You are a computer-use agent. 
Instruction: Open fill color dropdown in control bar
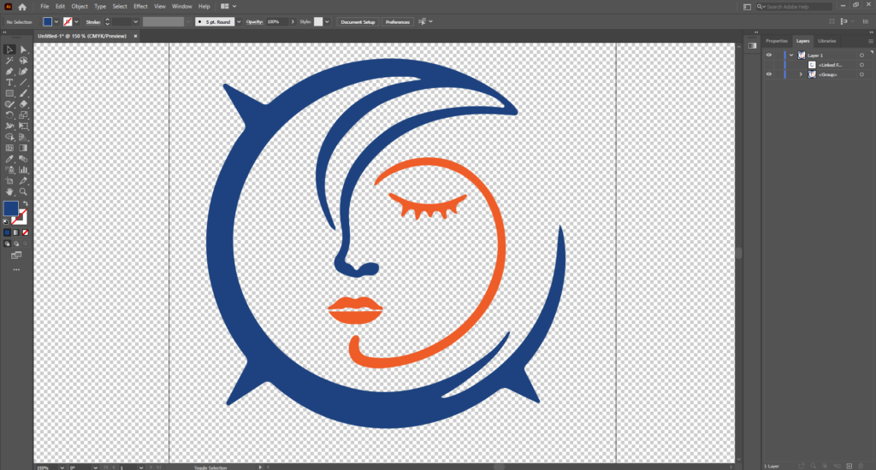pyautogui.click(x=56, y=21)
